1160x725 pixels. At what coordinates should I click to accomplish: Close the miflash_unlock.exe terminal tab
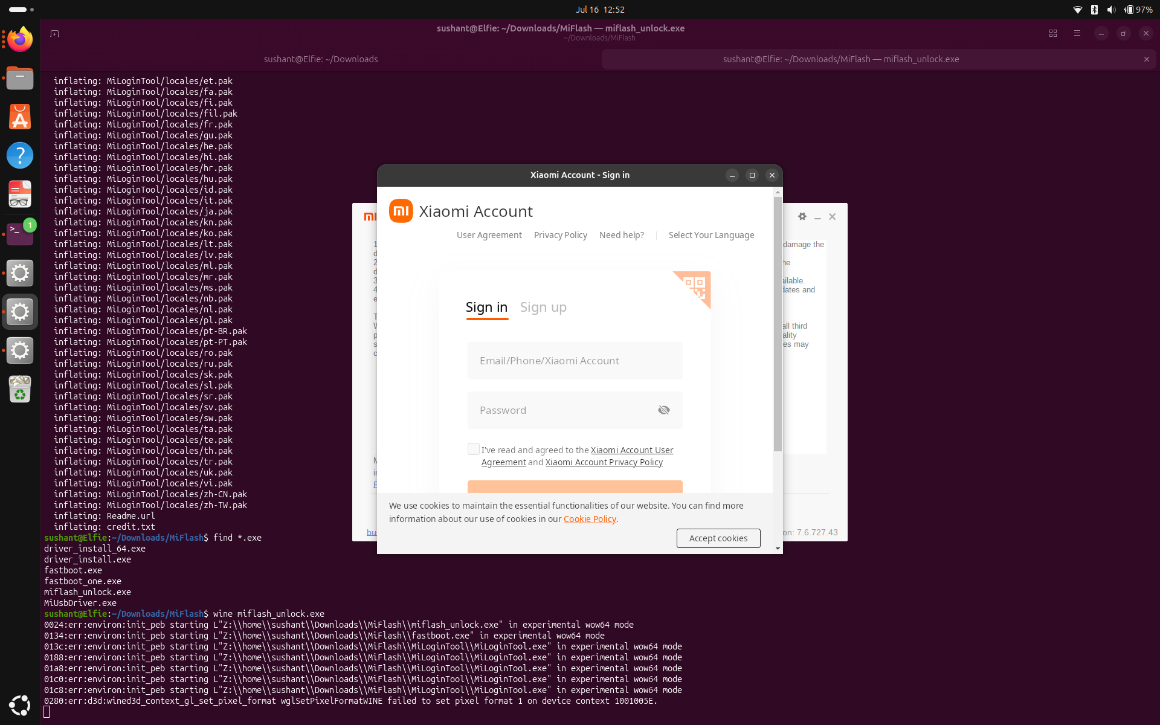[x=1146, y=59]
